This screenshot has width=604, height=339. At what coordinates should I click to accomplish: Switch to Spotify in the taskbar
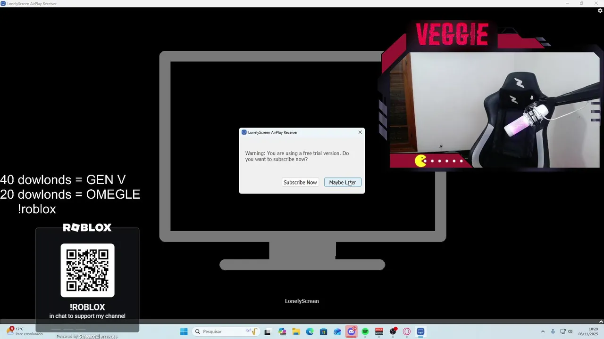pyautogui.click(x=365, y=331)
